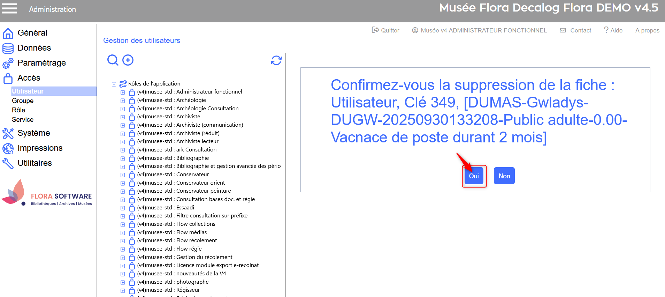Click the Paramétrage gears icon

[8, 63]
